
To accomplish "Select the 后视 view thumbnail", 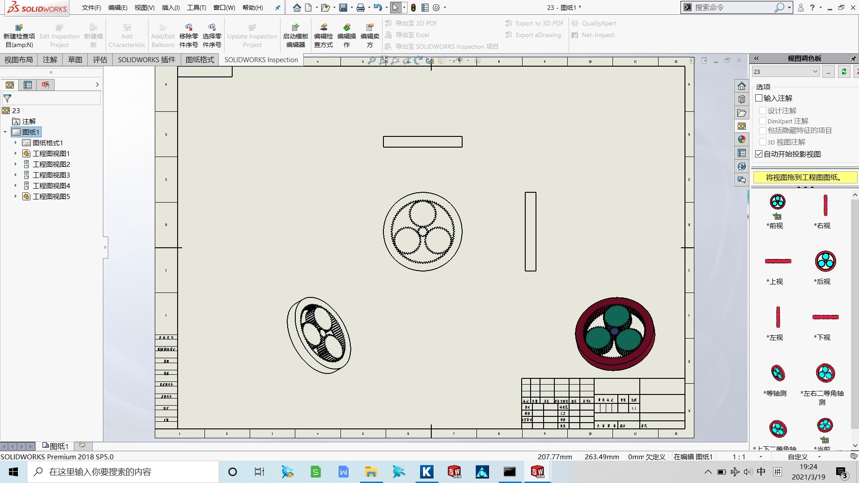I will [x=825, y=261].
